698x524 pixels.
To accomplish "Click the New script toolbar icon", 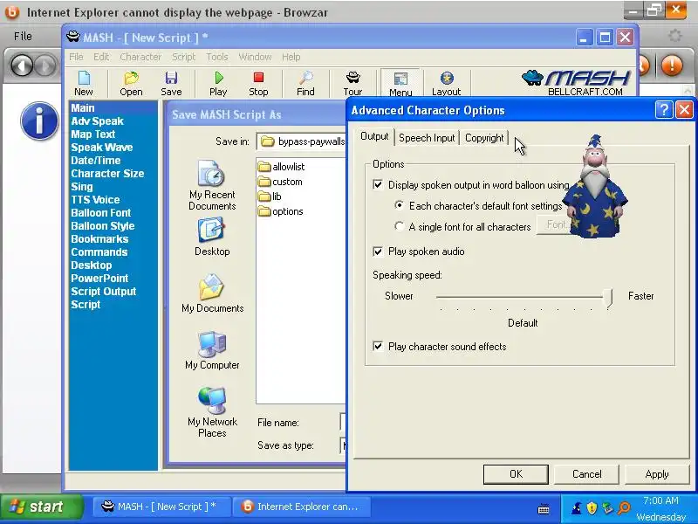I will tap(84, 84).
